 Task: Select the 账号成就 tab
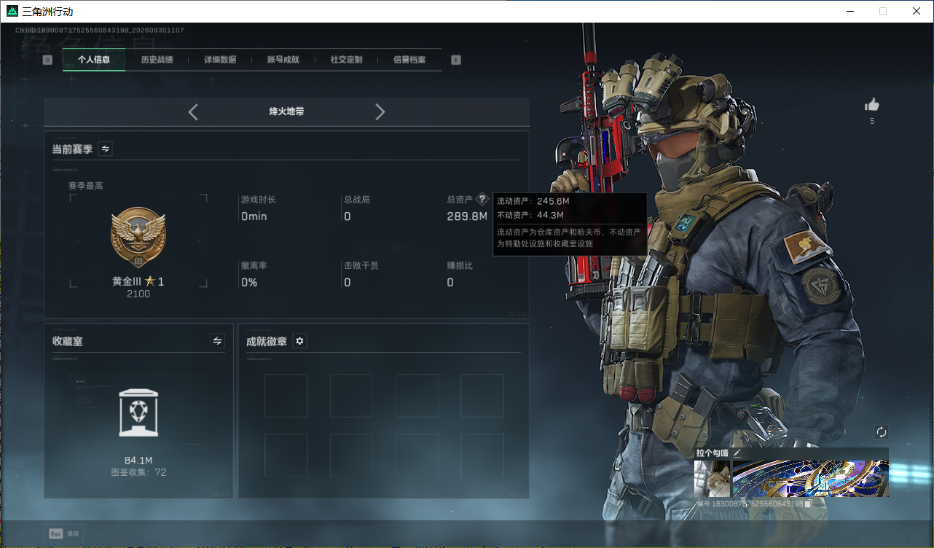click(283, 60)
